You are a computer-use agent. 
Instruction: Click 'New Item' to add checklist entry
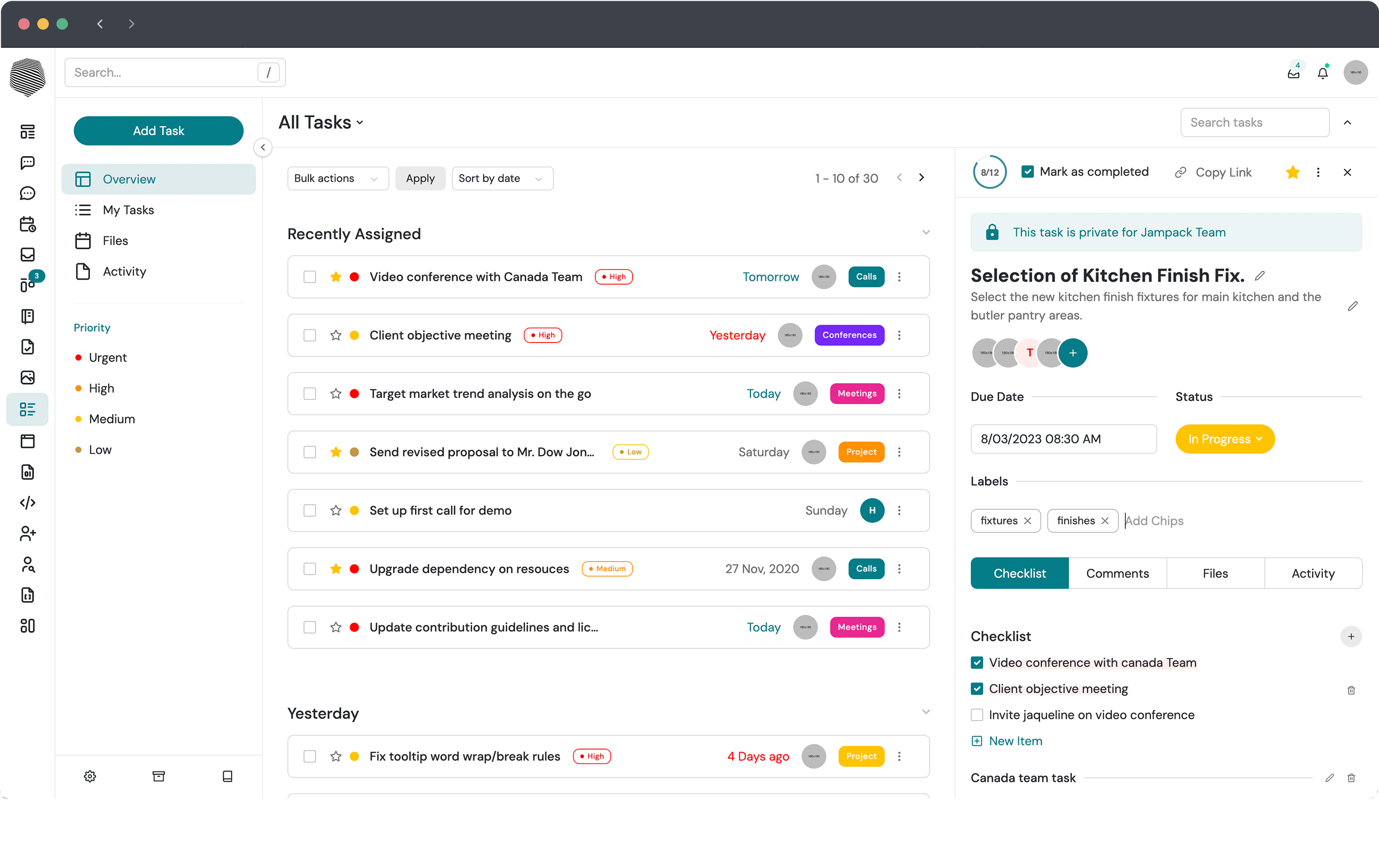1007,741
